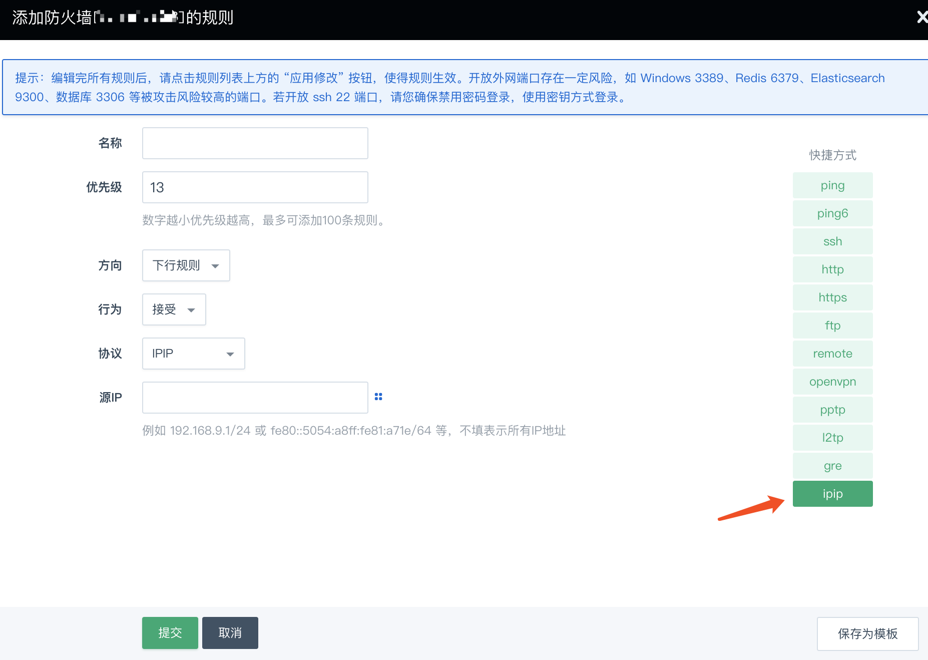Select the highlighted ipip shortcut

[x=833, y=494]
